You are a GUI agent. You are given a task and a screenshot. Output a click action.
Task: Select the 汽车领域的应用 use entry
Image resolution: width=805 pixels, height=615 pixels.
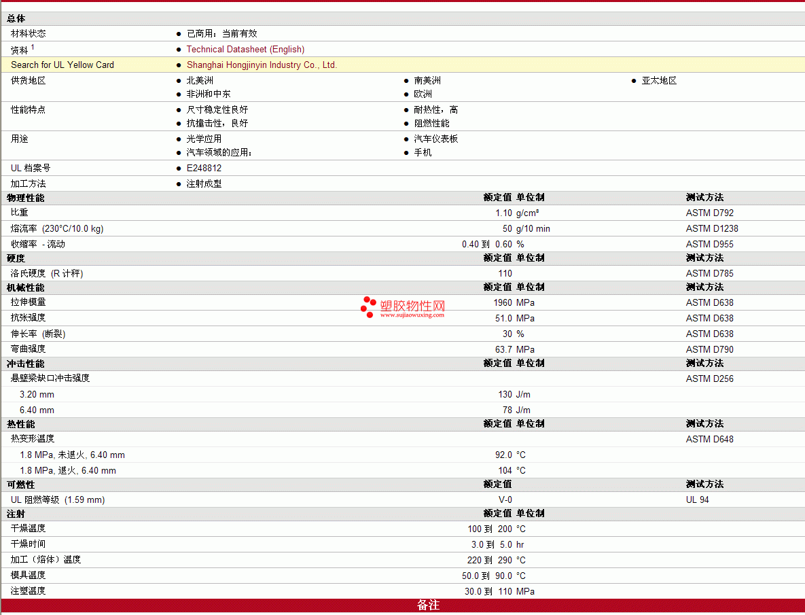(219, 152)
